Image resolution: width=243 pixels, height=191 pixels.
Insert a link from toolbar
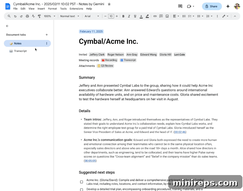coord(155,16)
